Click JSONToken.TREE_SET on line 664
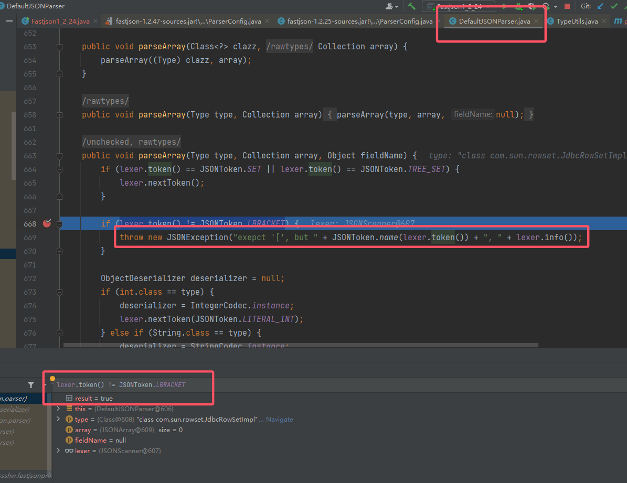The image size is (627, 483). click(x=402, y=169)
